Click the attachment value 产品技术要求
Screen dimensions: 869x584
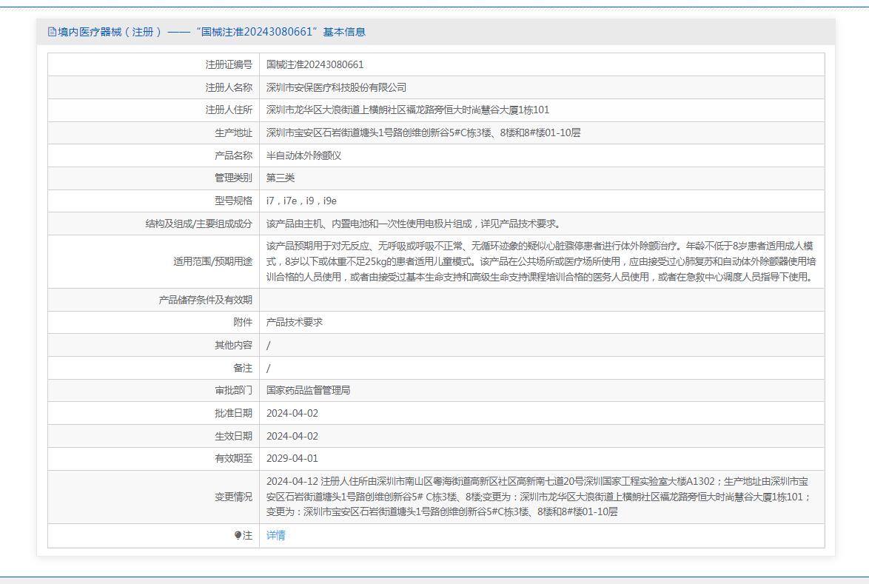295,322
